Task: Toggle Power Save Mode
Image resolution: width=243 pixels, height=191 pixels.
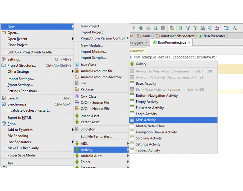Action: tap(21, 155)
